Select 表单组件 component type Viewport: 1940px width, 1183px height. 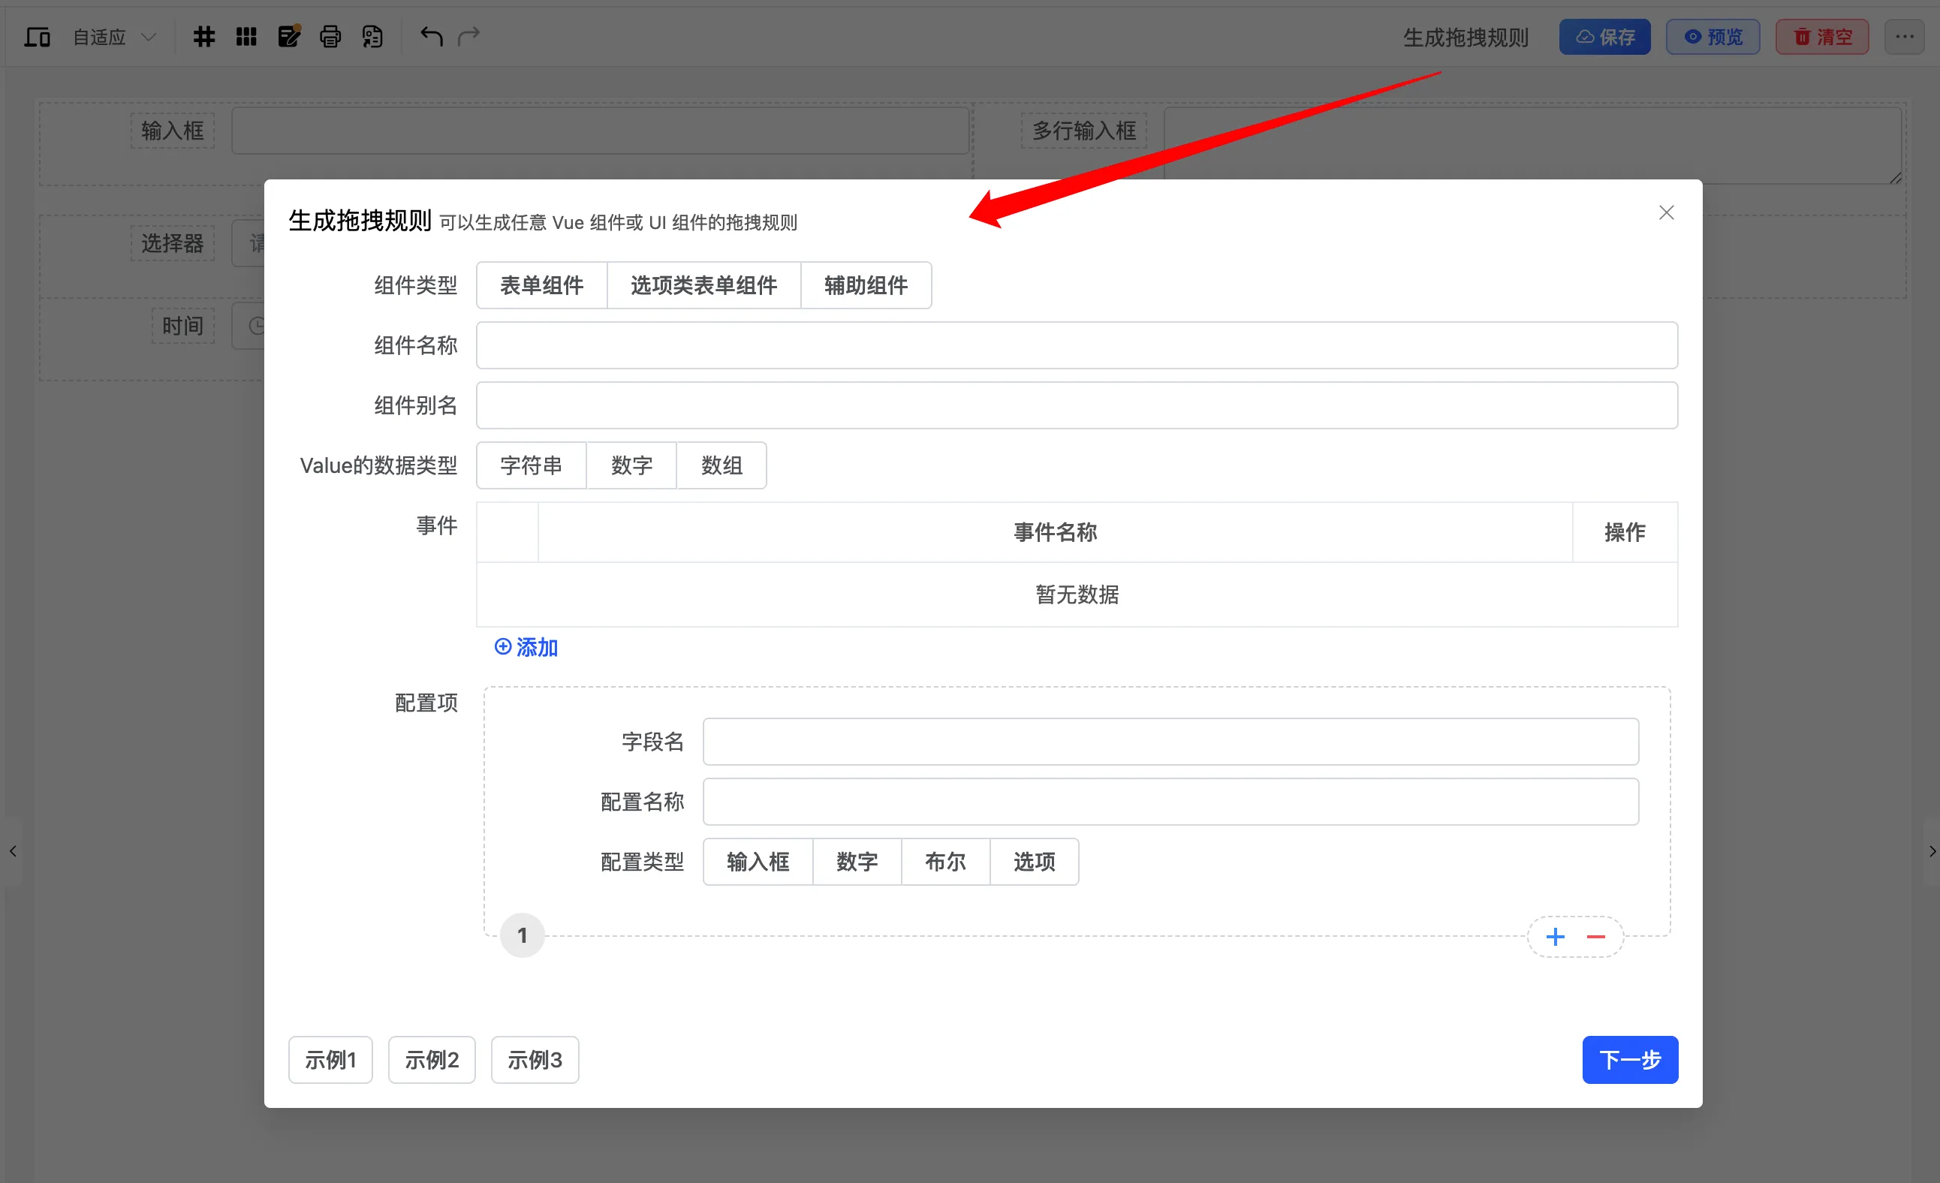click(x=541, y=285)
